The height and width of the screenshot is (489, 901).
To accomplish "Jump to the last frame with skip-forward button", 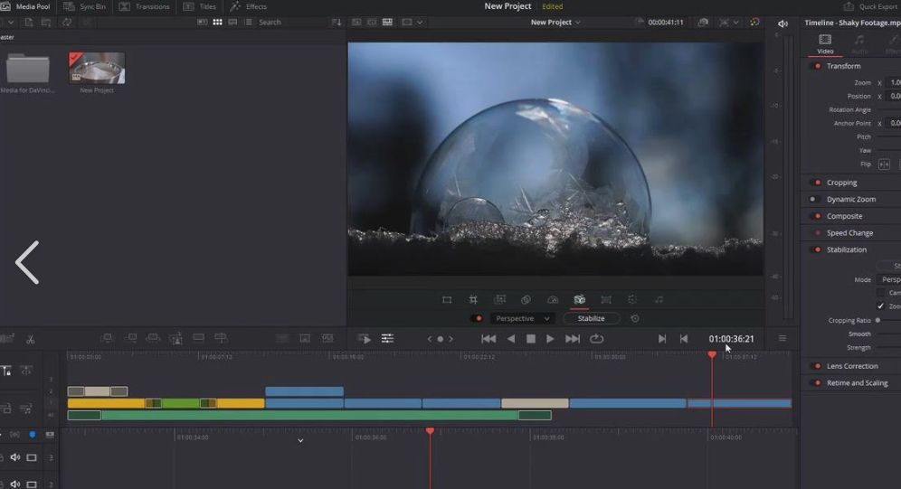I will point(573,339).
